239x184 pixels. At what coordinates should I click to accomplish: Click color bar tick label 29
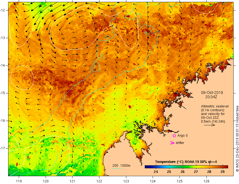(222, 172)
